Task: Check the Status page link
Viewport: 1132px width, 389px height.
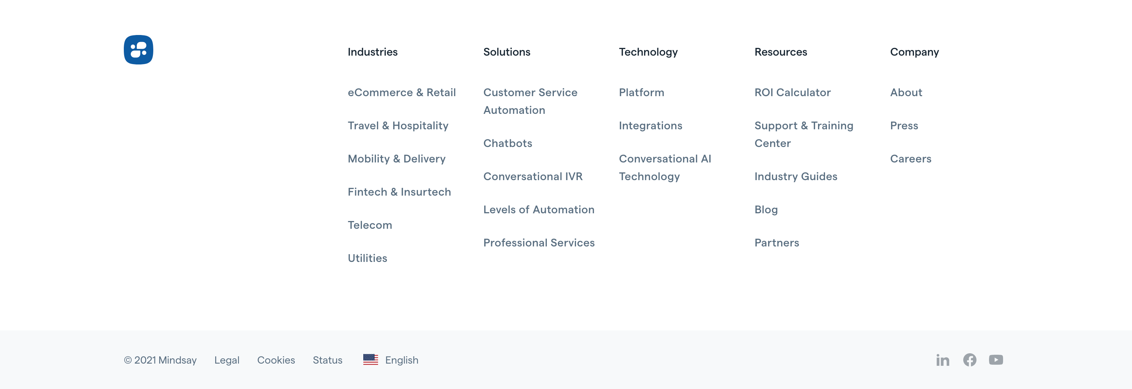Action: [327, 360]
